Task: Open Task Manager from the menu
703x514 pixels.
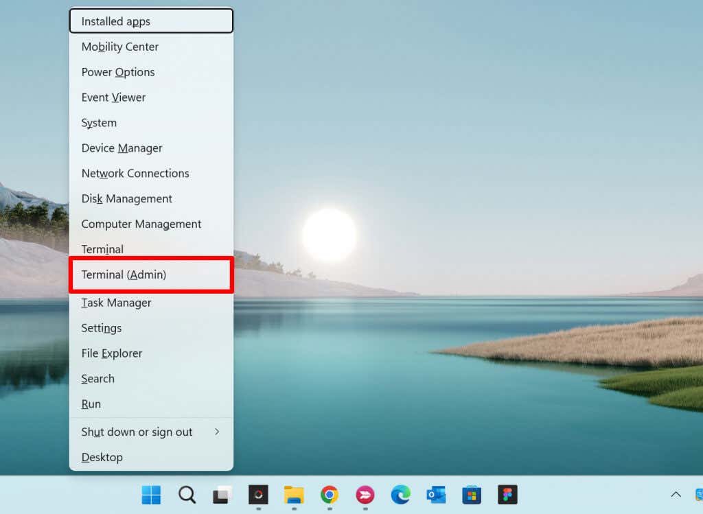Action: click(117, 303)
